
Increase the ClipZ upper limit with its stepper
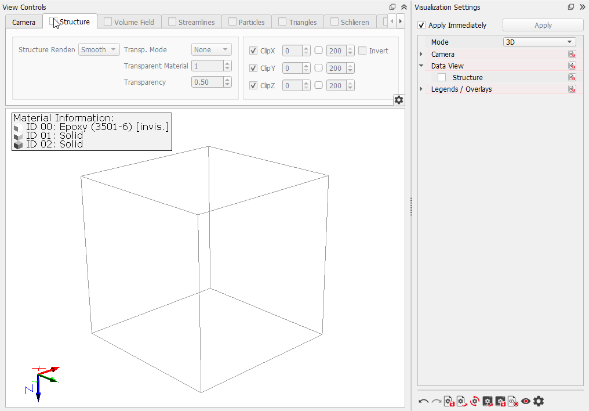(x=349, y=82)
